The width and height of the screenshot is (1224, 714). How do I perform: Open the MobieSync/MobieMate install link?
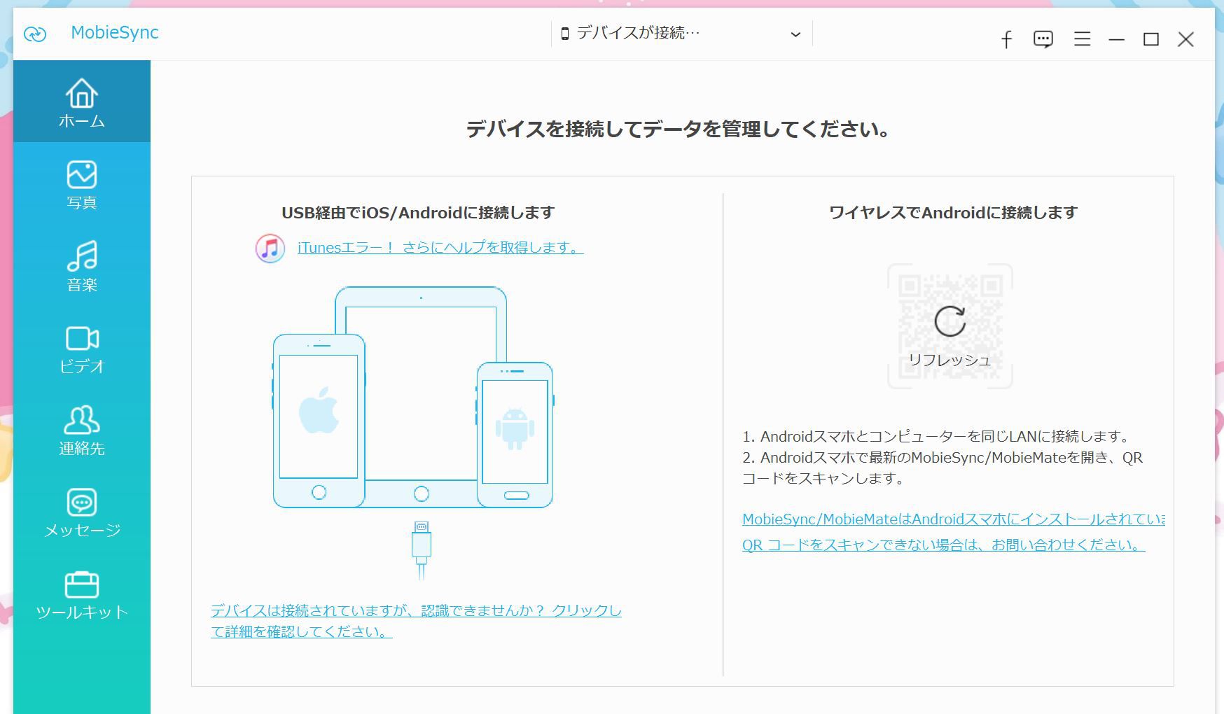coord(953,519)
